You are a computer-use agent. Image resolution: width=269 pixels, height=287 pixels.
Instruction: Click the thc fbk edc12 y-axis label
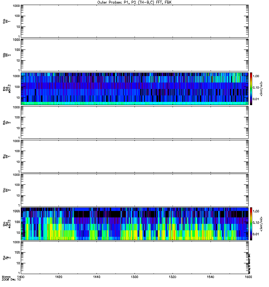coord(7,224)
